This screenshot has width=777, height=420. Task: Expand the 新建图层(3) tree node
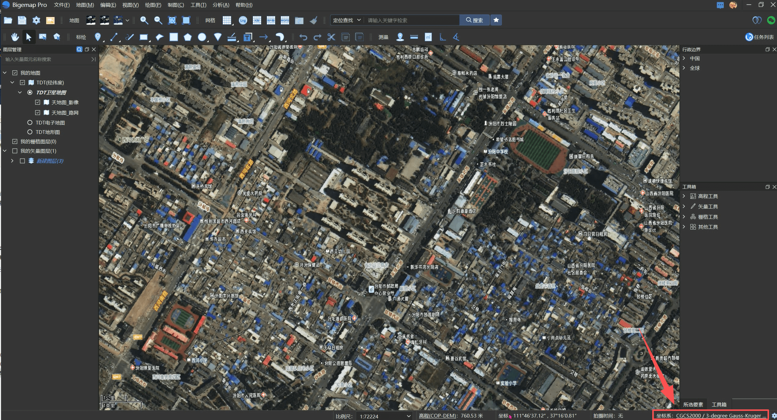pyautogui.click(x=13, y=161)
